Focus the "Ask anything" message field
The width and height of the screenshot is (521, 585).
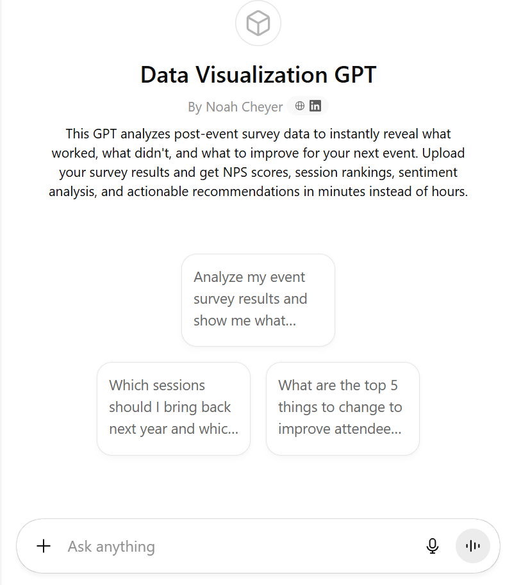pyautogui.click(x=244, y=546)
